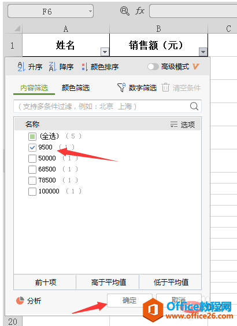The width and height of the screenshot is (237, 326).
Task: Sort ascending with the 升序 button
Action: click(x=30, y=67)
